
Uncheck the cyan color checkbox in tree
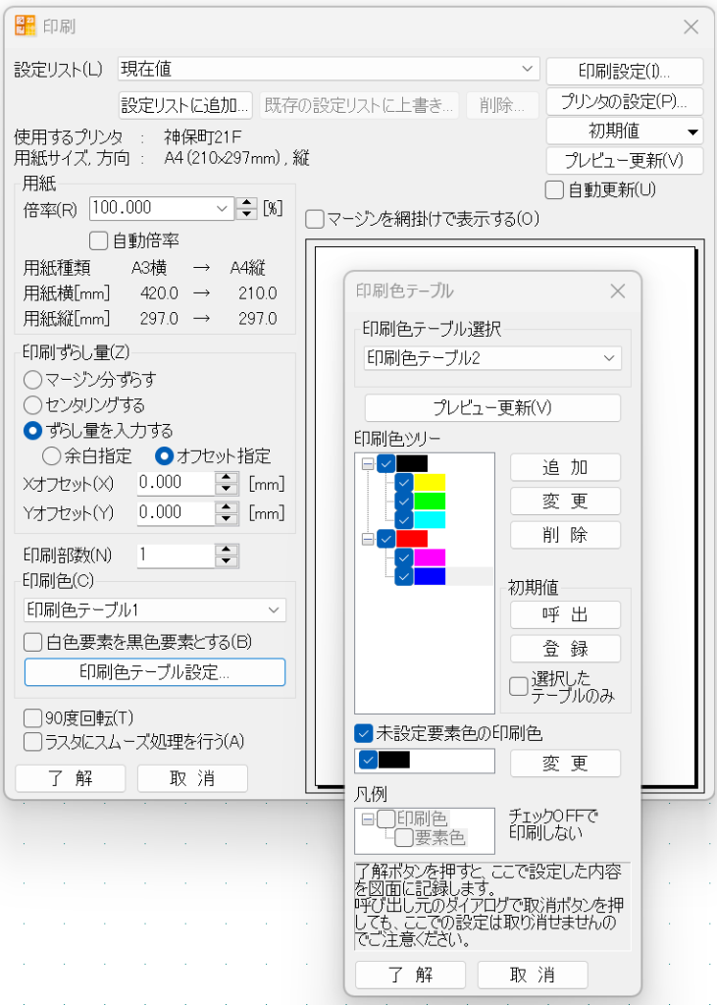tap(403, 519)
